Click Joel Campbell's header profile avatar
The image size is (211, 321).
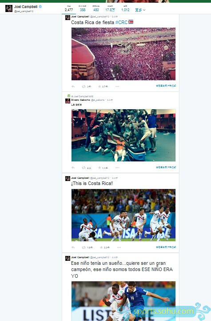click(x=9, y=8)
